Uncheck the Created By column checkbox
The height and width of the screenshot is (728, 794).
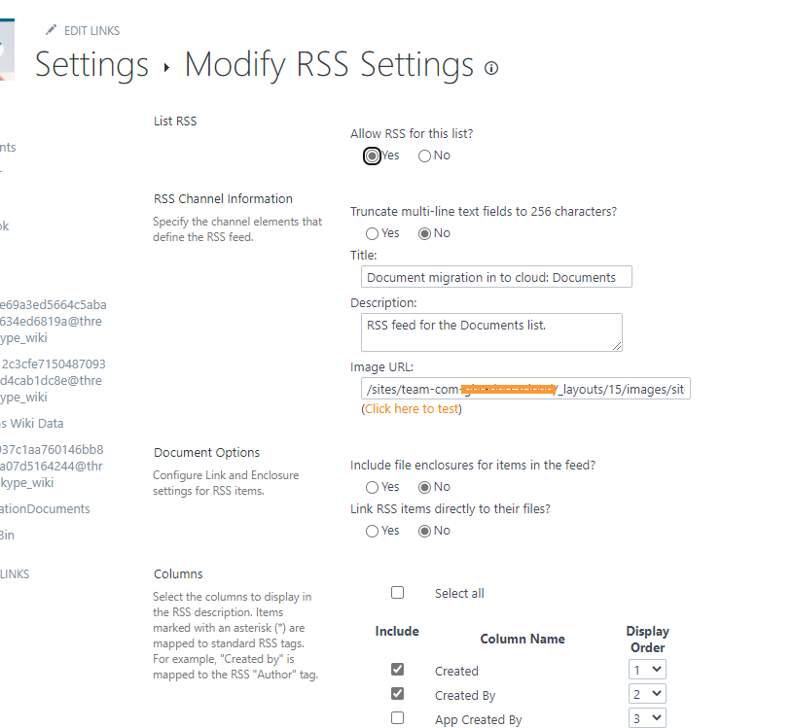[398, 694]
